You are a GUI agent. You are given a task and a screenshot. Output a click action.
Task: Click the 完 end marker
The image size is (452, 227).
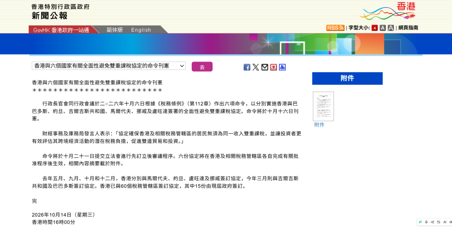click(34, 201)
